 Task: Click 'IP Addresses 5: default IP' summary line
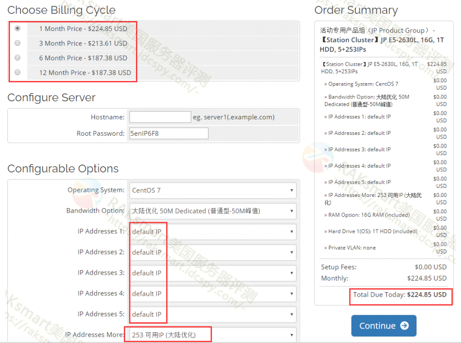click(x=357, y=182)
